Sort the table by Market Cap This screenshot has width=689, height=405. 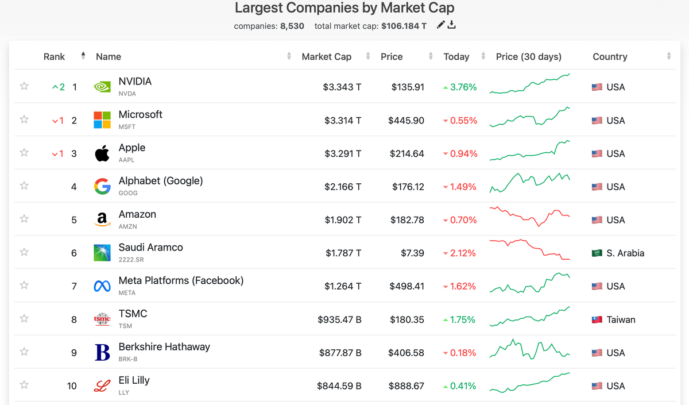(327, 56)
